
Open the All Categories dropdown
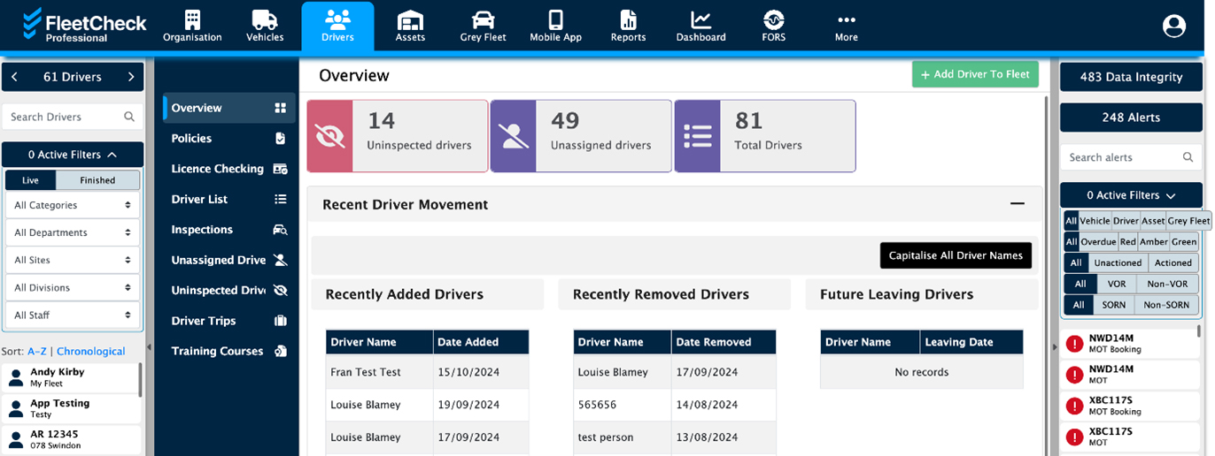point(72,205)
